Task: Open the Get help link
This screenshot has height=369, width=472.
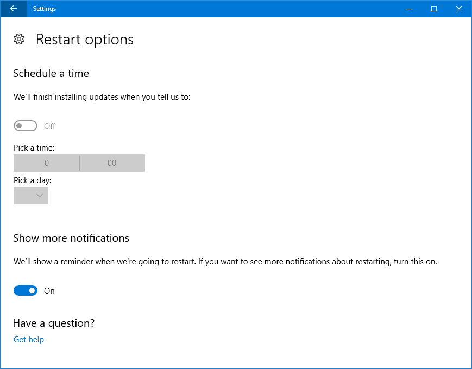Action: [x=28, y=339]
